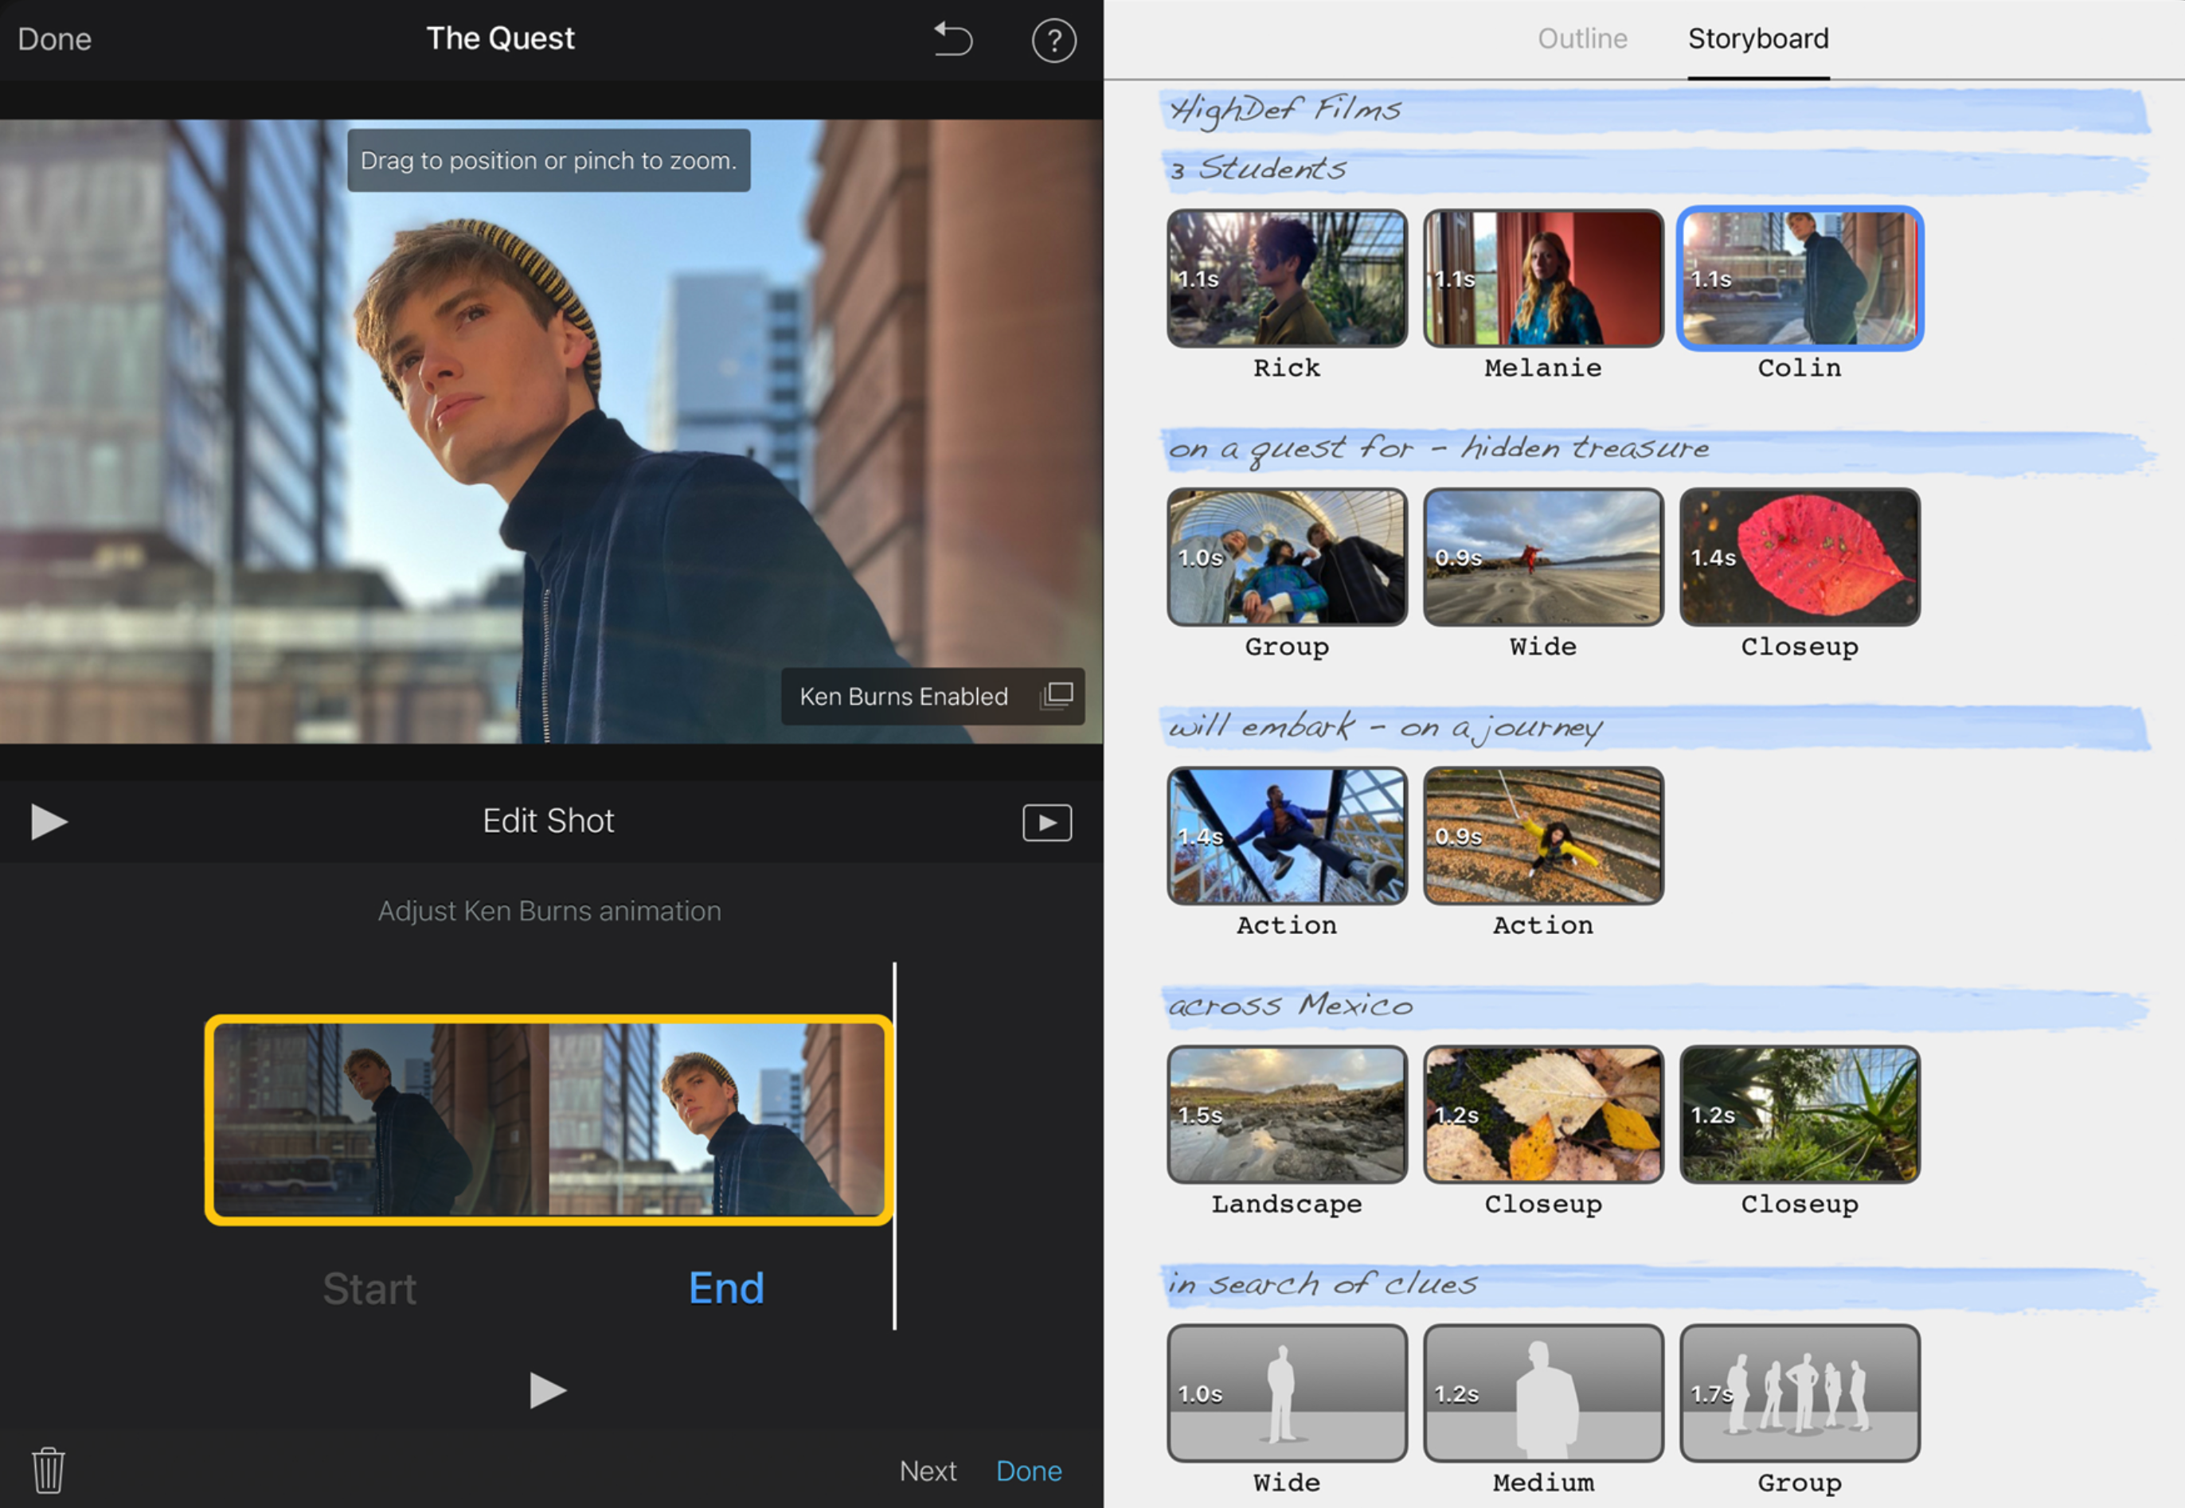Screen dimensions: 2185x1508
Task: Open the red leaf Closeup clip
Action: 1799,557
